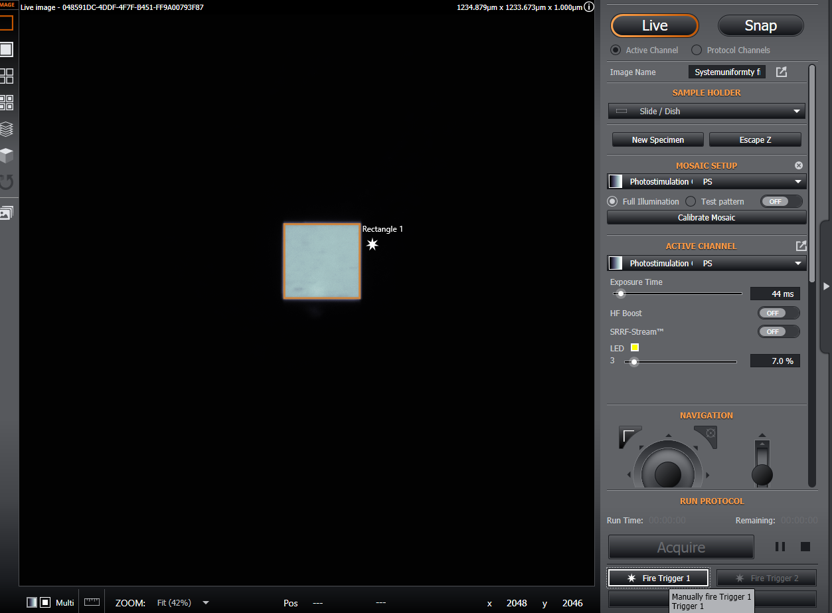Open the Slide / Dish sample holder dropdown
This screenshot has height=613, width=832.
[x=707, y=112]
